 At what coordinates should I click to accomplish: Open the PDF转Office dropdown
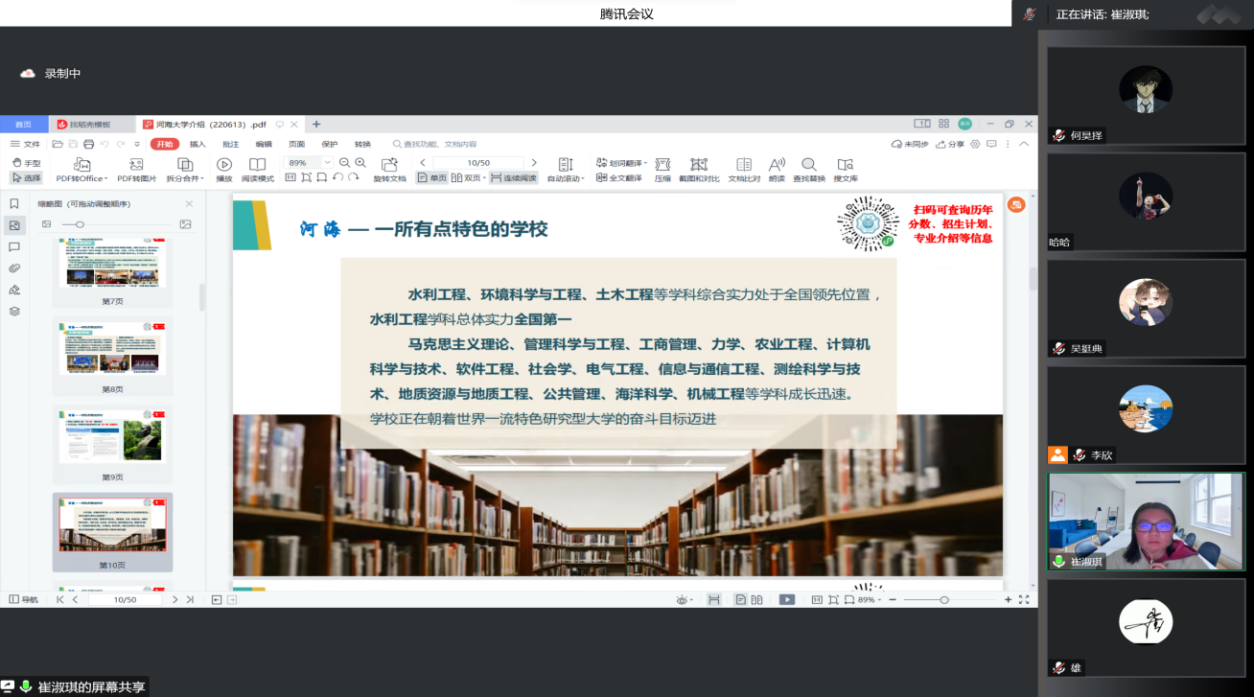click(81, 177)
